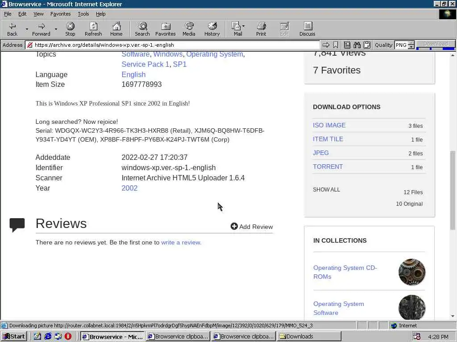The width and height of the screenshot is (457, 342).
Task: Click the Internet zone globe in status bar
Action: click(x=394, y=326)
